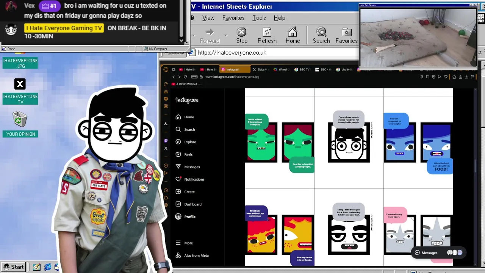Open the red and yellow character post
Image resolution: width=485 pixels, height=273 pixels.
pyautogui.click(x=280, y=227)
